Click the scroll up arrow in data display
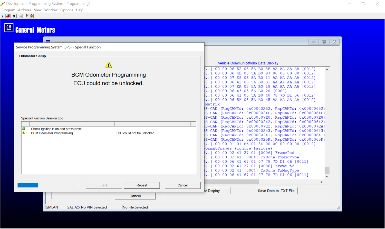This screenshot has height=229, width=385. pos(327,70)
